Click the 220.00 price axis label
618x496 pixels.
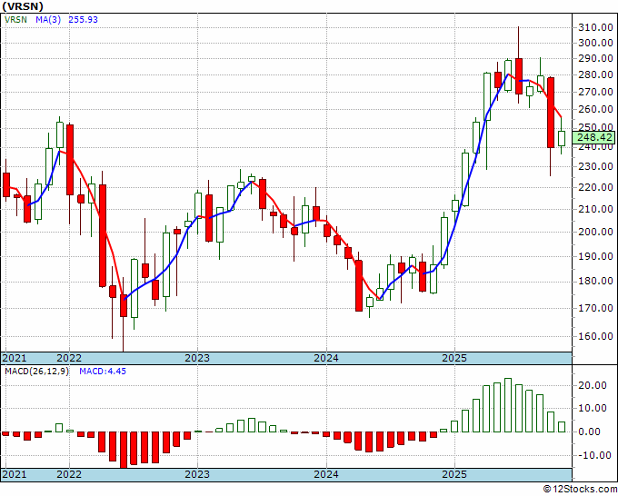[595, 187]
